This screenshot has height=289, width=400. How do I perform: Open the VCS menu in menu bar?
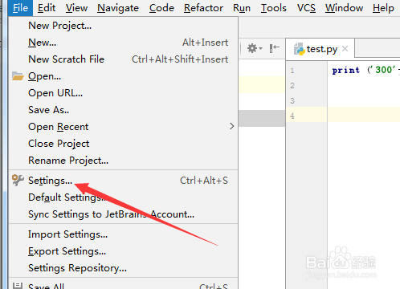click(x=306, y=8)
